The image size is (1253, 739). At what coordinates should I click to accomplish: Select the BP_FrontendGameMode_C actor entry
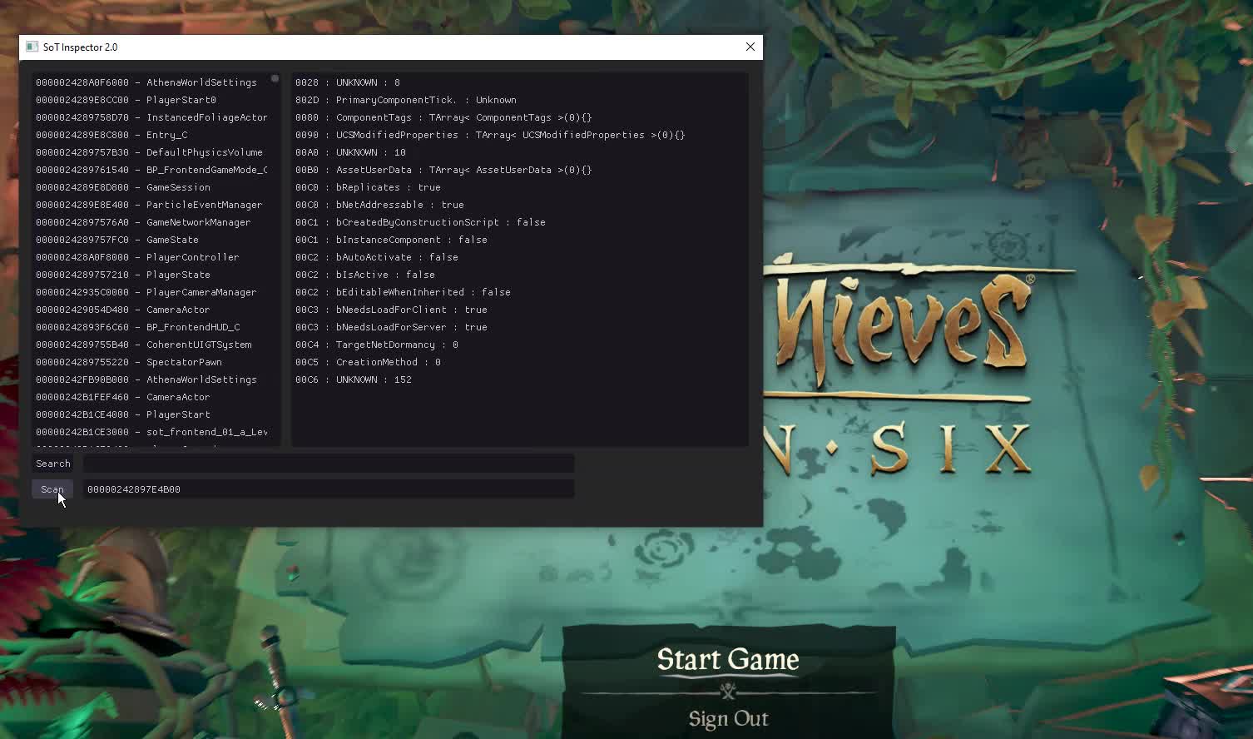[151, 170]
